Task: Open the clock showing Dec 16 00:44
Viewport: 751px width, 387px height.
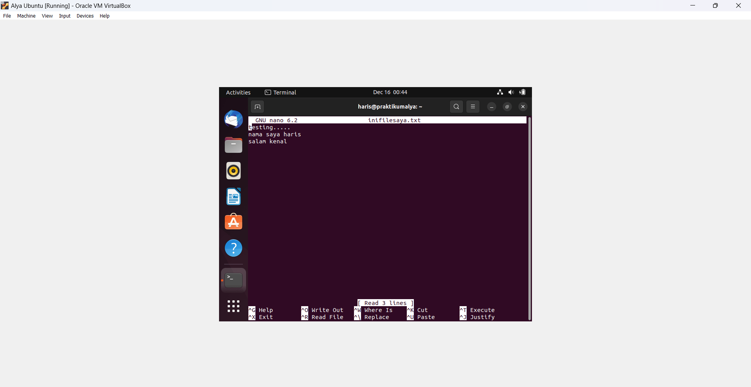Action: [390, 92]
